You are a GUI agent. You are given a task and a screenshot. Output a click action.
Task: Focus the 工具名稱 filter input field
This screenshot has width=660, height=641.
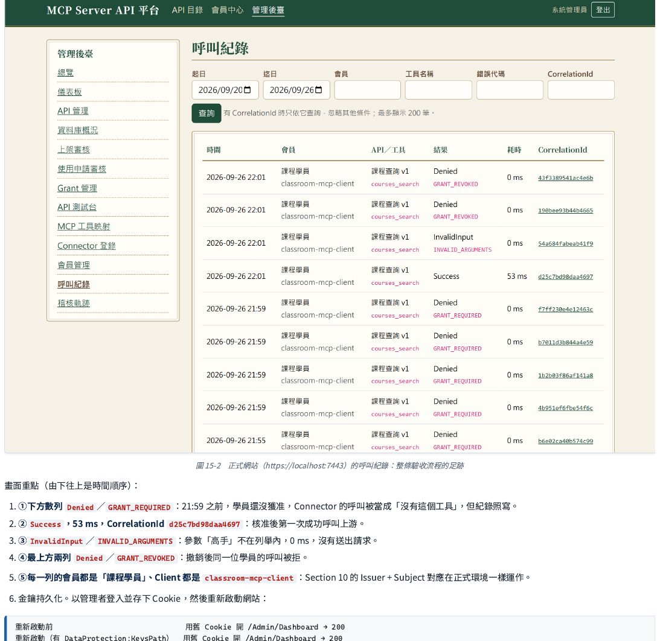[x=438, y=90]
